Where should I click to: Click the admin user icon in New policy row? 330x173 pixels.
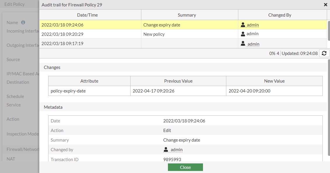243,34
